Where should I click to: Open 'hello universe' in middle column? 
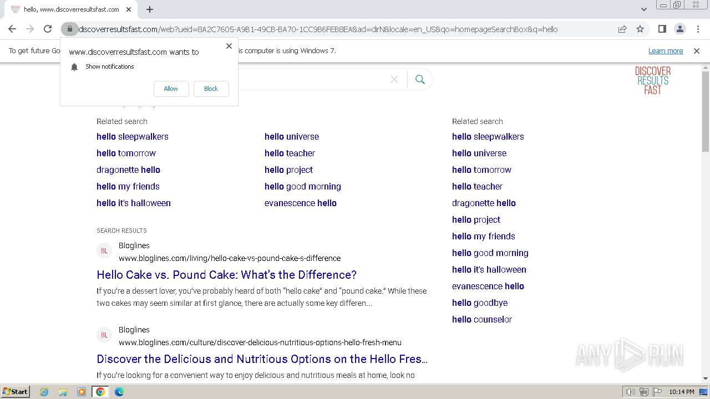(292, 136)
